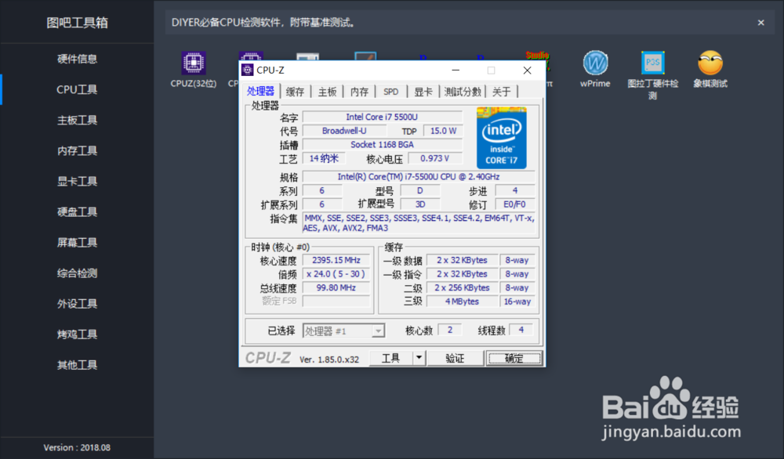Click the Intel Core i7 logo
The height and width of the screenshot is (459, 784).
(x=501, y=138)
